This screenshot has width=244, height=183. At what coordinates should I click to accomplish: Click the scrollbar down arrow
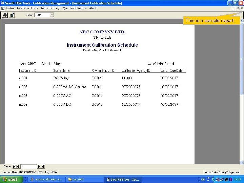click(241, 162)
